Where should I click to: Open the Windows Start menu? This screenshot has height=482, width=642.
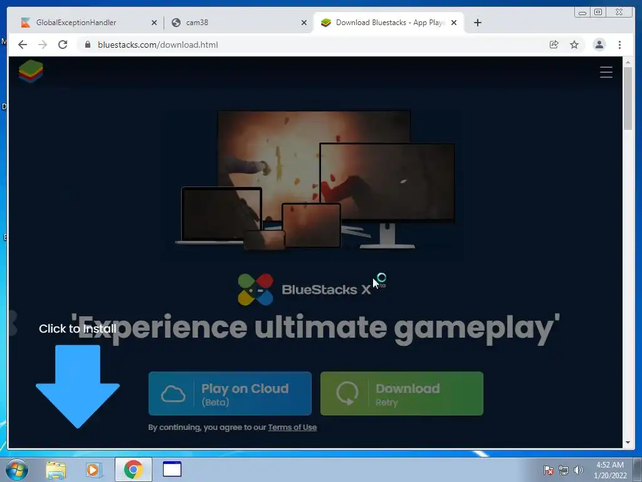click(x=17, y=469)
